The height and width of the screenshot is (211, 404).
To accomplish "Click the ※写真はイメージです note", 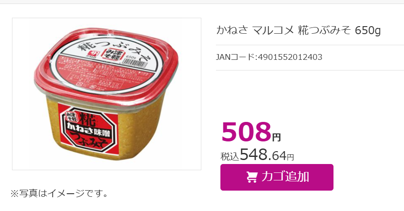I will (59, 193).
